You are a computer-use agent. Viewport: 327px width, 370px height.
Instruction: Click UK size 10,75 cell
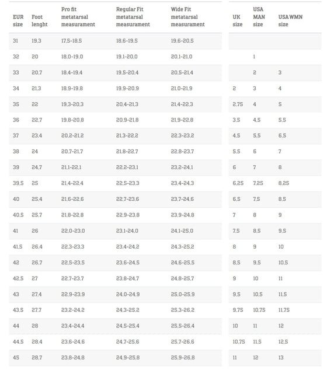point(239,342)
